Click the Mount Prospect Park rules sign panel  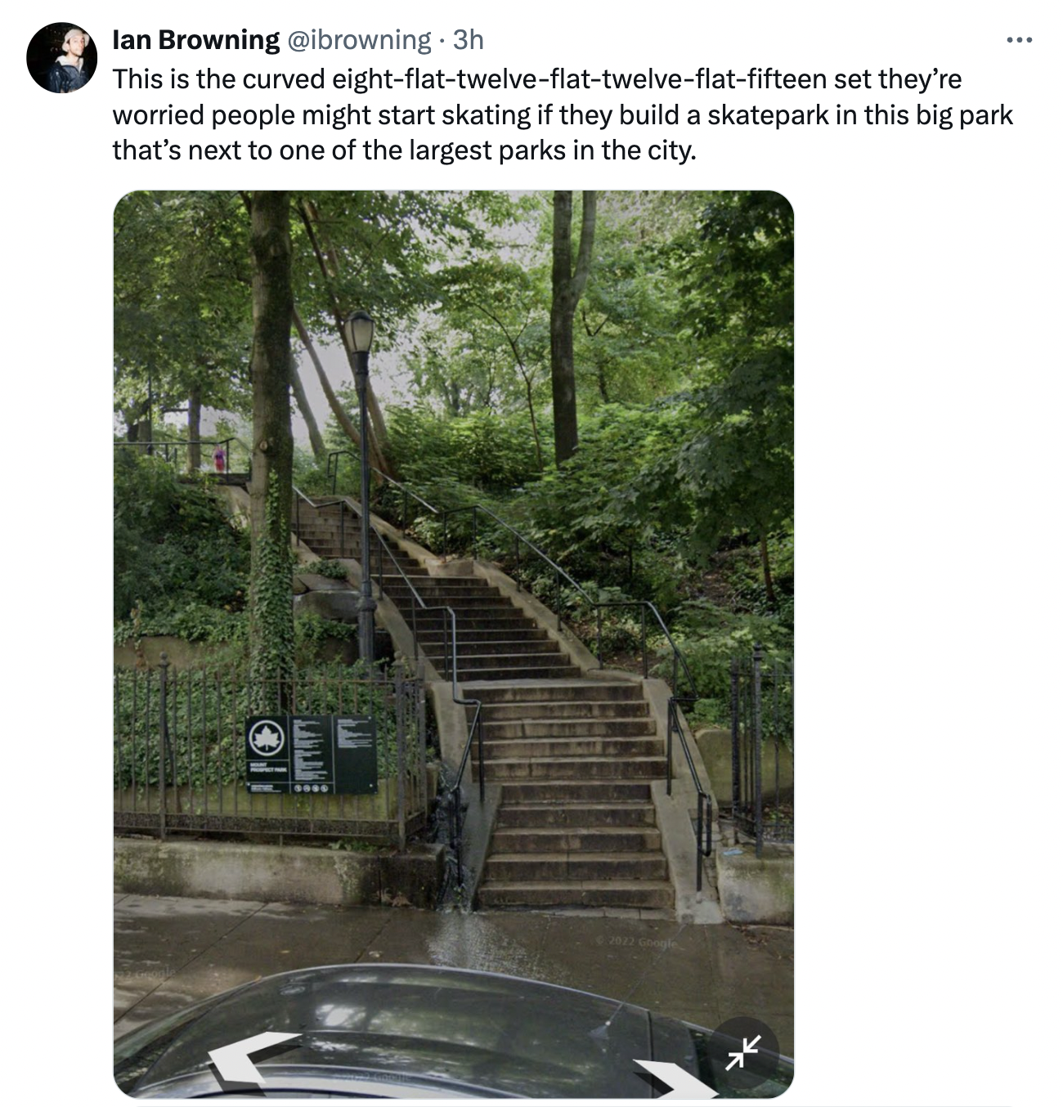coord(312,754)
